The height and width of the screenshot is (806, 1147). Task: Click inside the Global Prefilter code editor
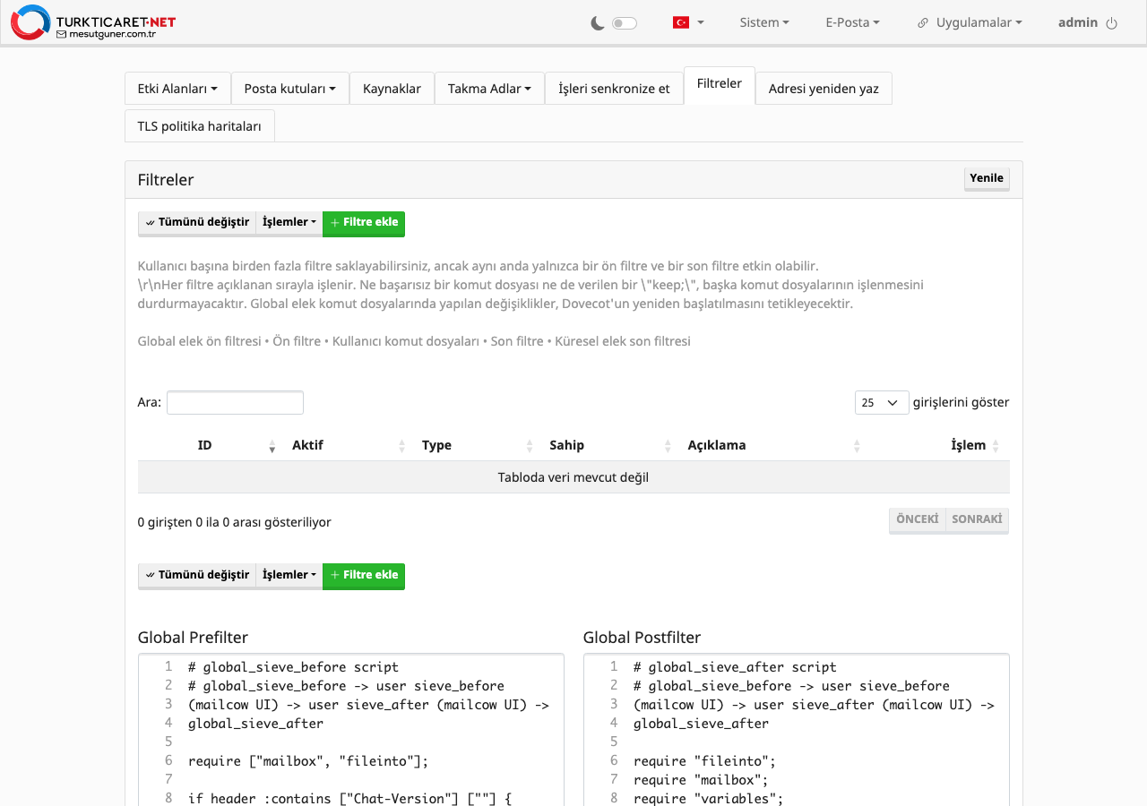(x=351, y=730)
